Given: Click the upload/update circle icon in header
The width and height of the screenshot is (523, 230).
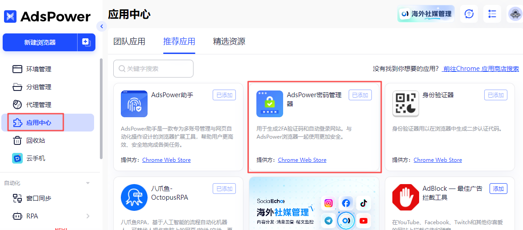Looking at the screenshot, I should 469,14.
